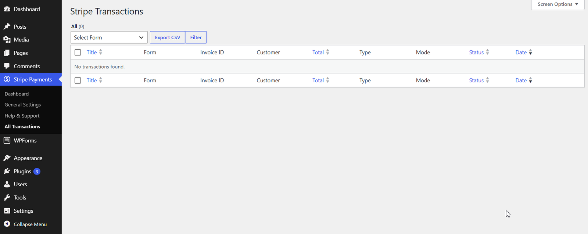The width and height of the screenshot is (588, 234).
Task: Click the header 'Type' column label
Action: (365, 53)
